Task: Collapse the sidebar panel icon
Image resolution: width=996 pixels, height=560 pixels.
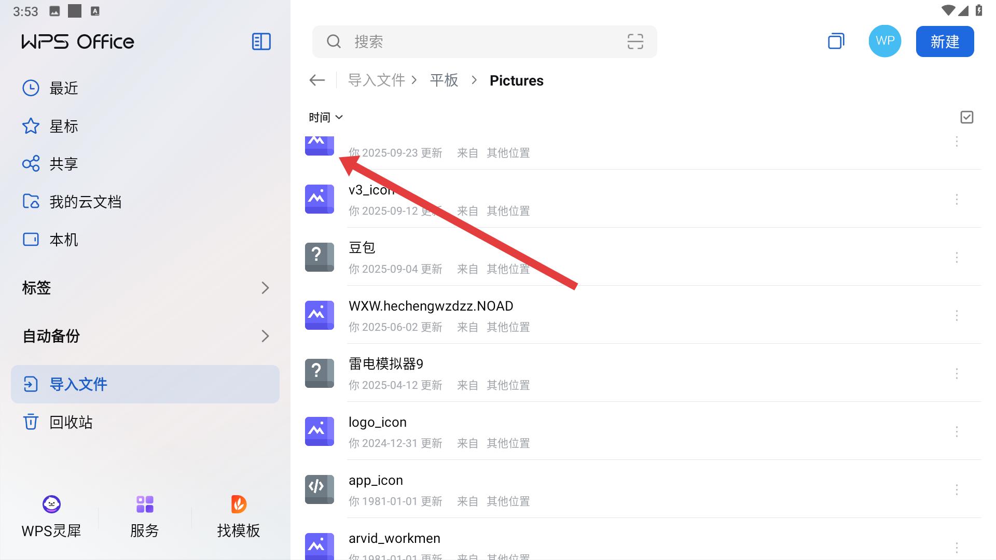Action: click(261, 41)
